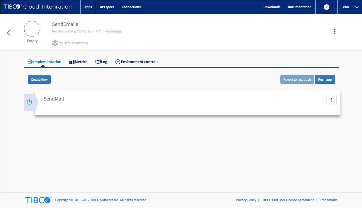Open the Log tab
The width and height of the screenshot is (362, 208).
tap(101, 62)
